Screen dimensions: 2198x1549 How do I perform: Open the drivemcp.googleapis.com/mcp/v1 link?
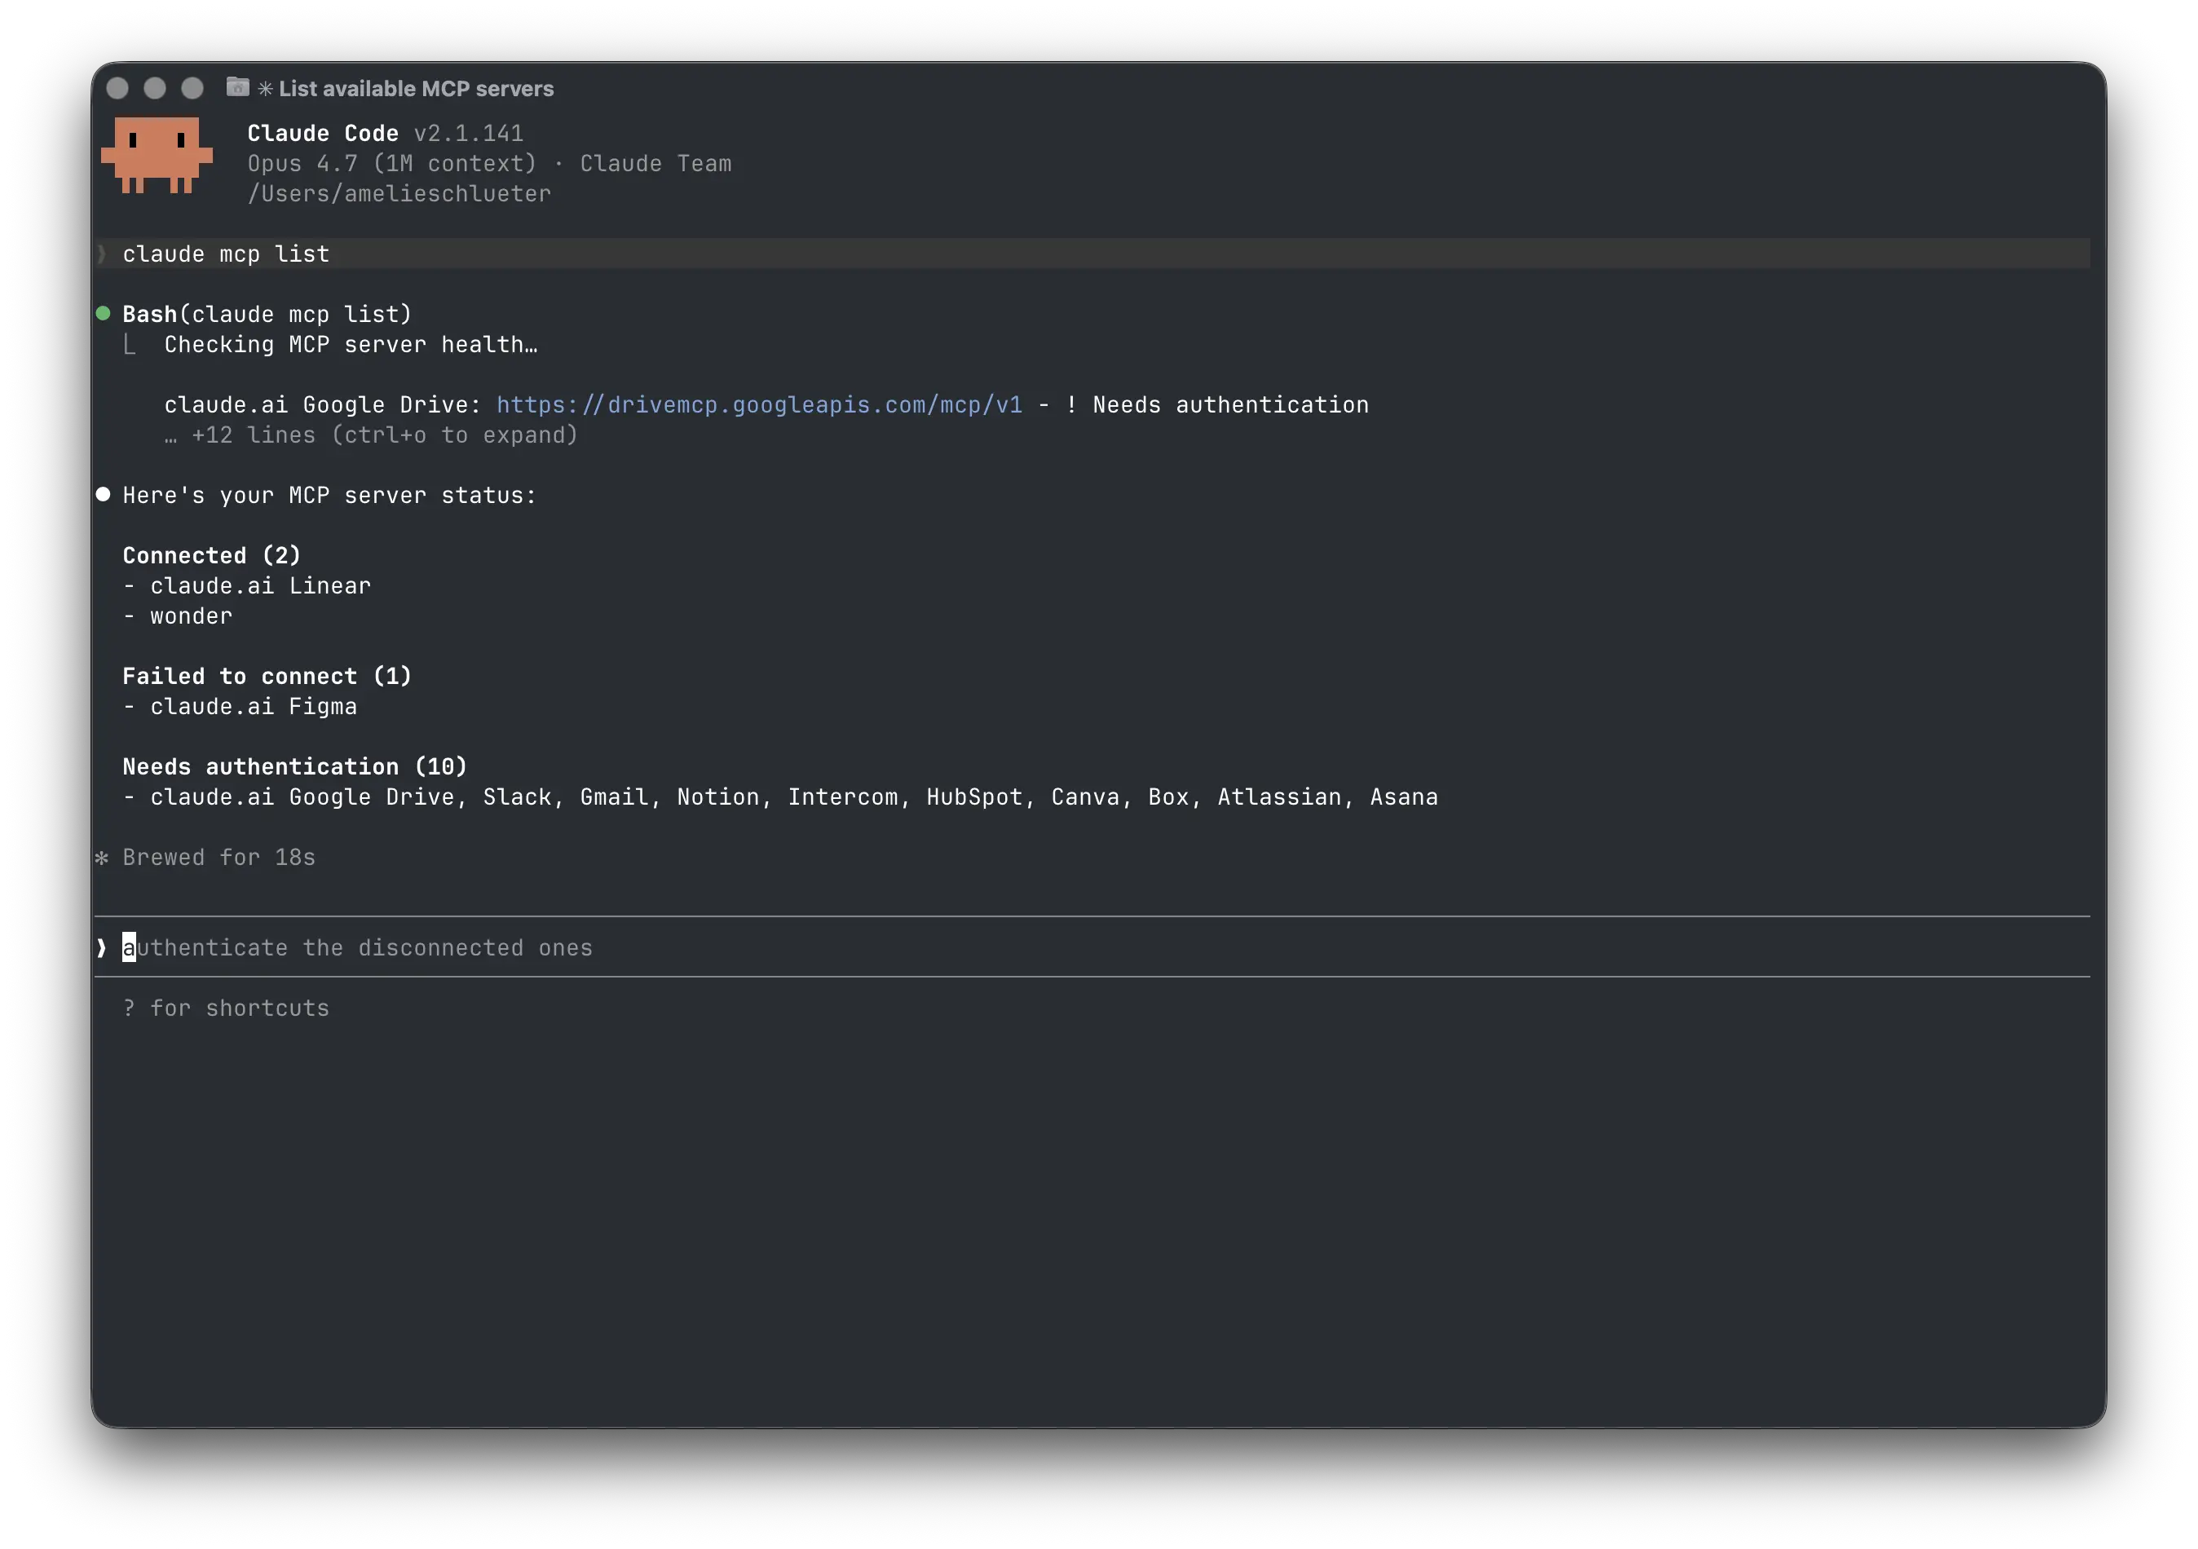pos(759,405)
